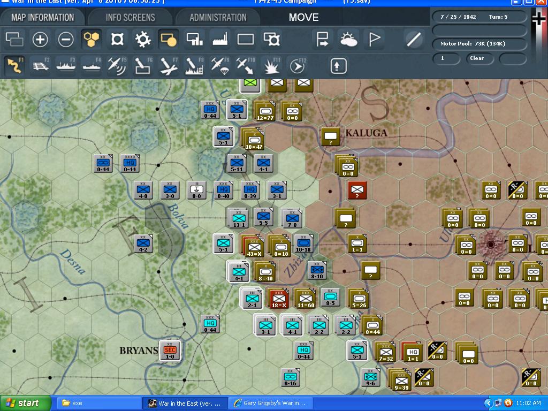Select the SEC 1-0 unit at Bryansk
This screenshot has width=548, height=411.
point(170,351)
